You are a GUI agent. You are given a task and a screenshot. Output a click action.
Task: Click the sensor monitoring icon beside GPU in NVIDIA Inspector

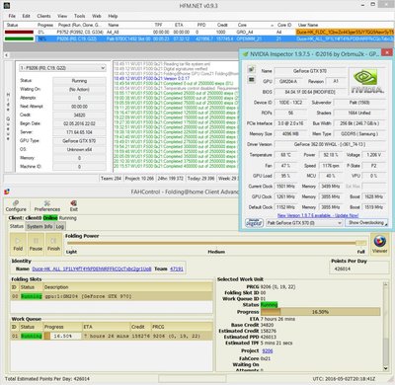point(252,80)
